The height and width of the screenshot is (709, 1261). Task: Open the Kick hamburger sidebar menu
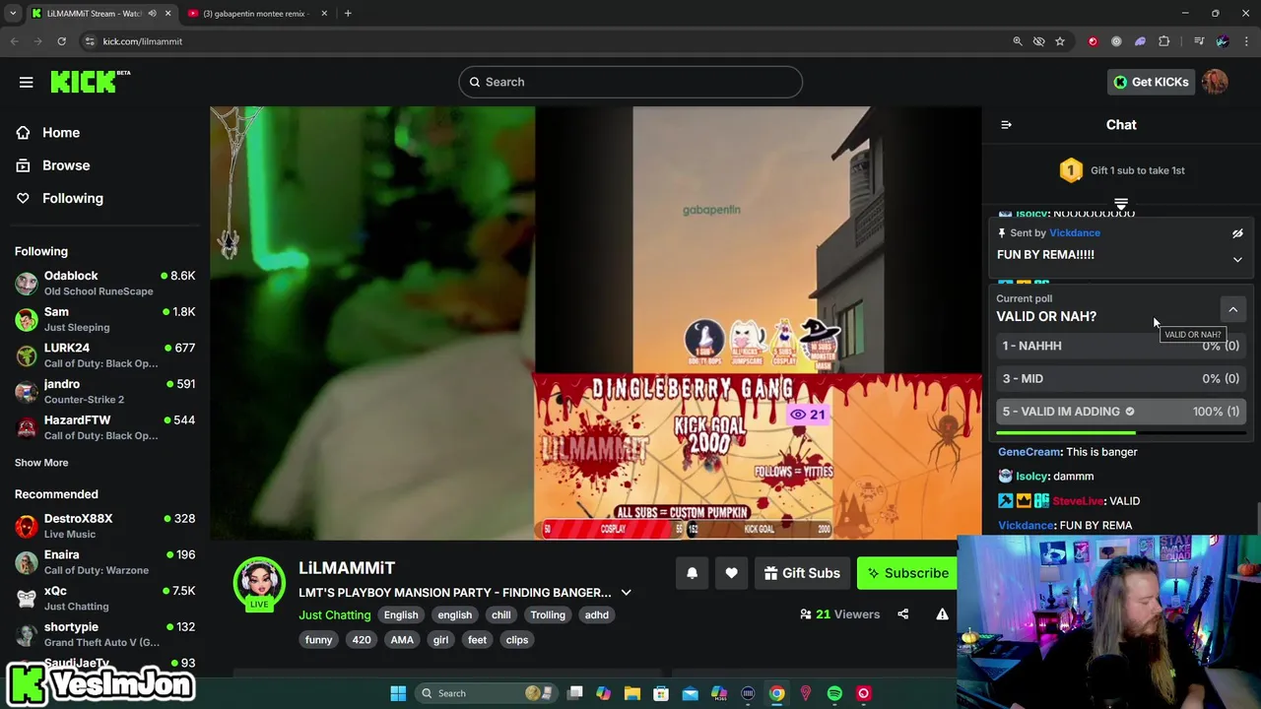pyautogui.click(x=27, y=82)
